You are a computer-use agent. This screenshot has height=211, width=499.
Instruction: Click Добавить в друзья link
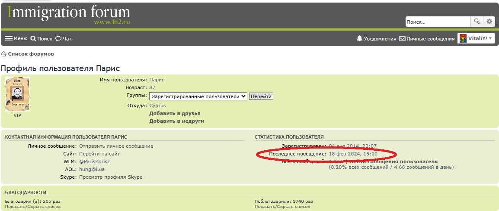click(175, 113)
